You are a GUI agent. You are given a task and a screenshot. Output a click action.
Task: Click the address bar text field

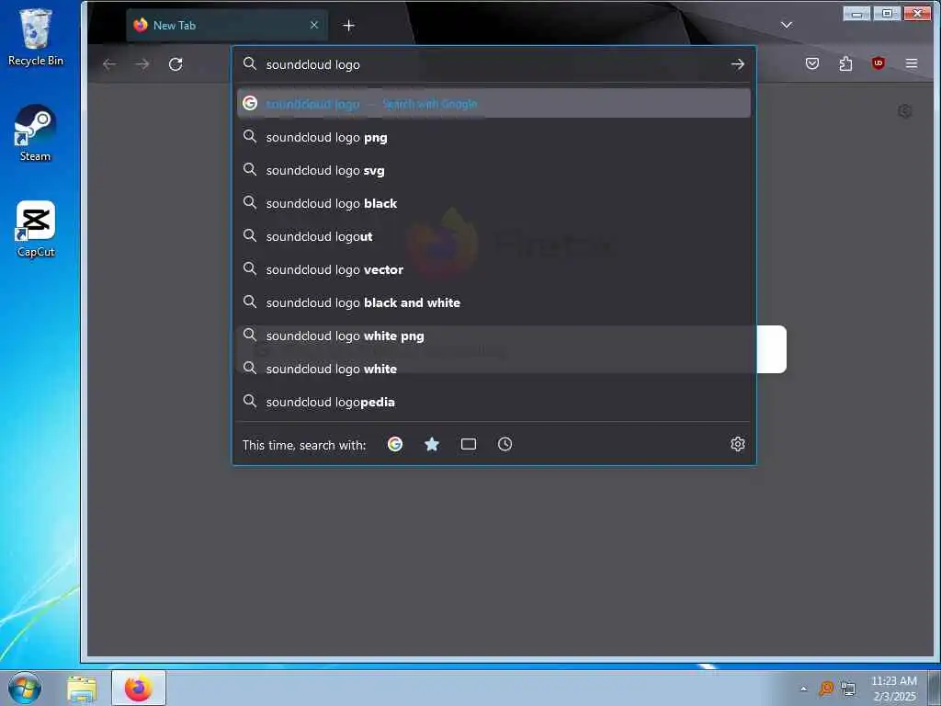493,64
